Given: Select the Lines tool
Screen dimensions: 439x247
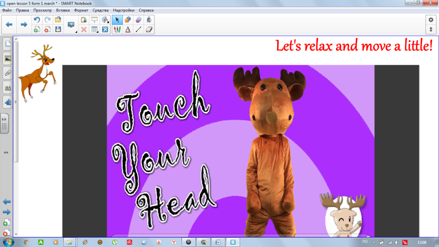Looking at the screenshot, I should click(138, 30).
